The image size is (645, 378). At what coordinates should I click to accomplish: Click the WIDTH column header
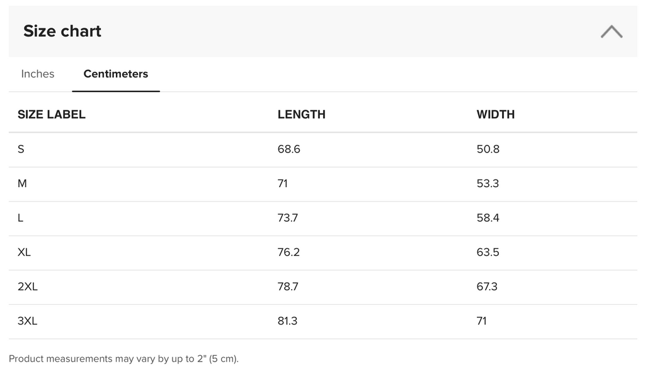coord(496,114)
